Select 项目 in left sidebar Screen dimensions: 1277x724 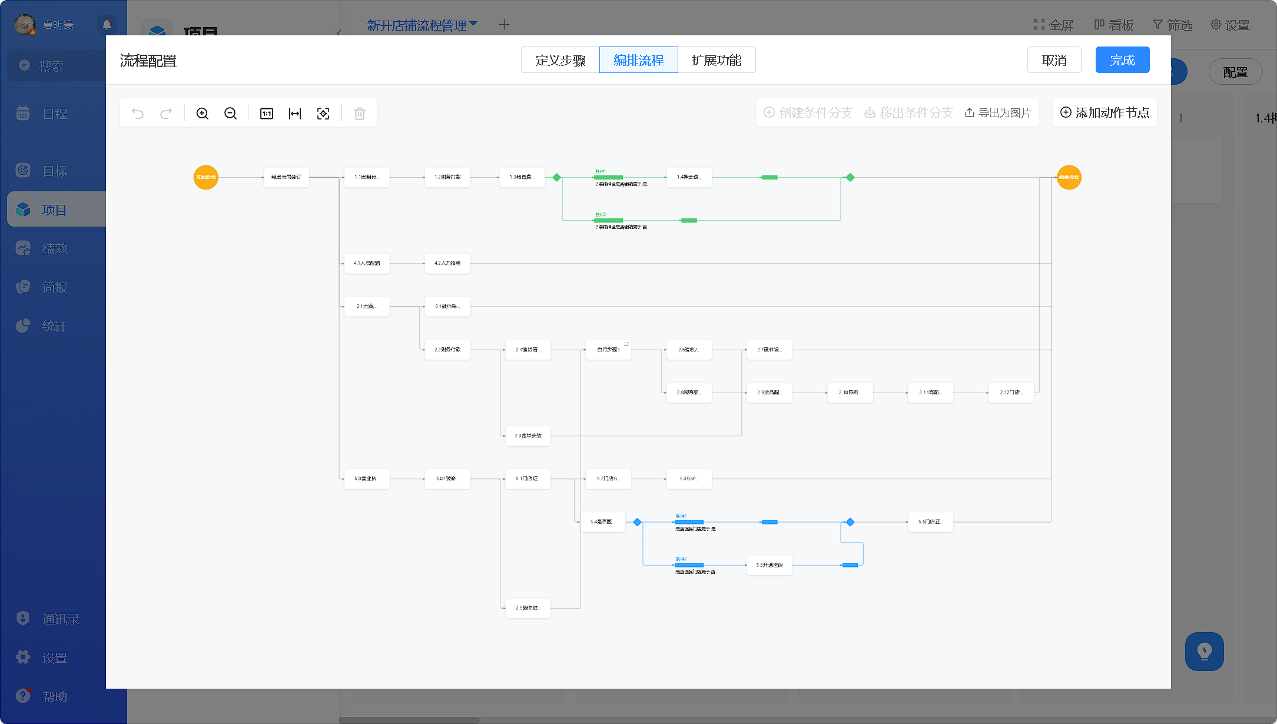point(57,210)
